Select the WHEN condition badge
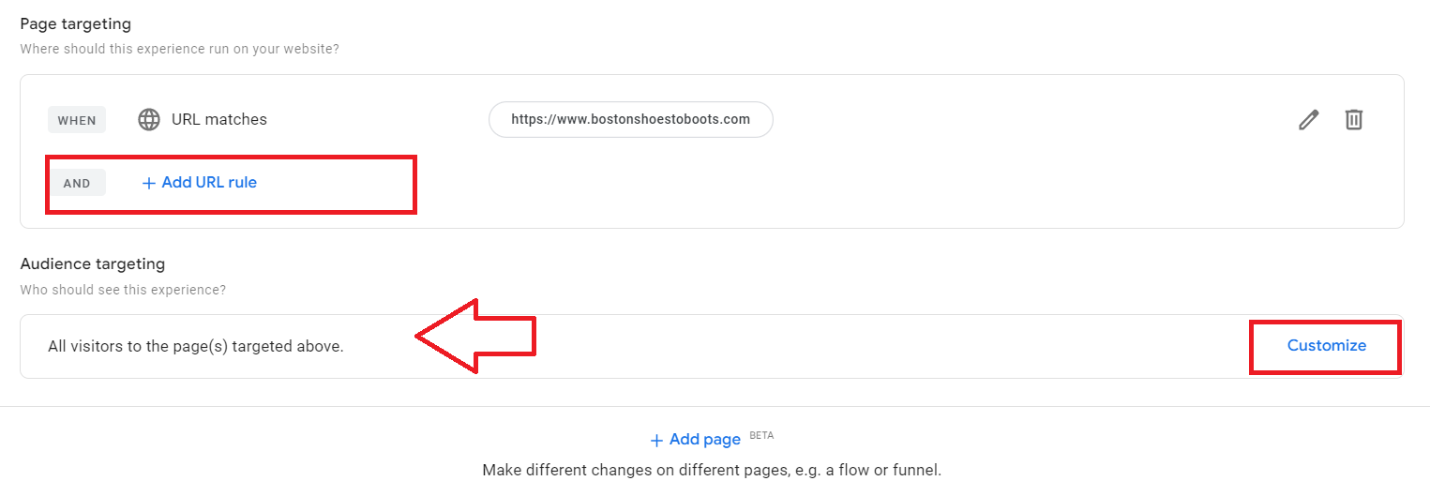The height and width of the screenshot is (496, 1430). [x=77, y=120]
